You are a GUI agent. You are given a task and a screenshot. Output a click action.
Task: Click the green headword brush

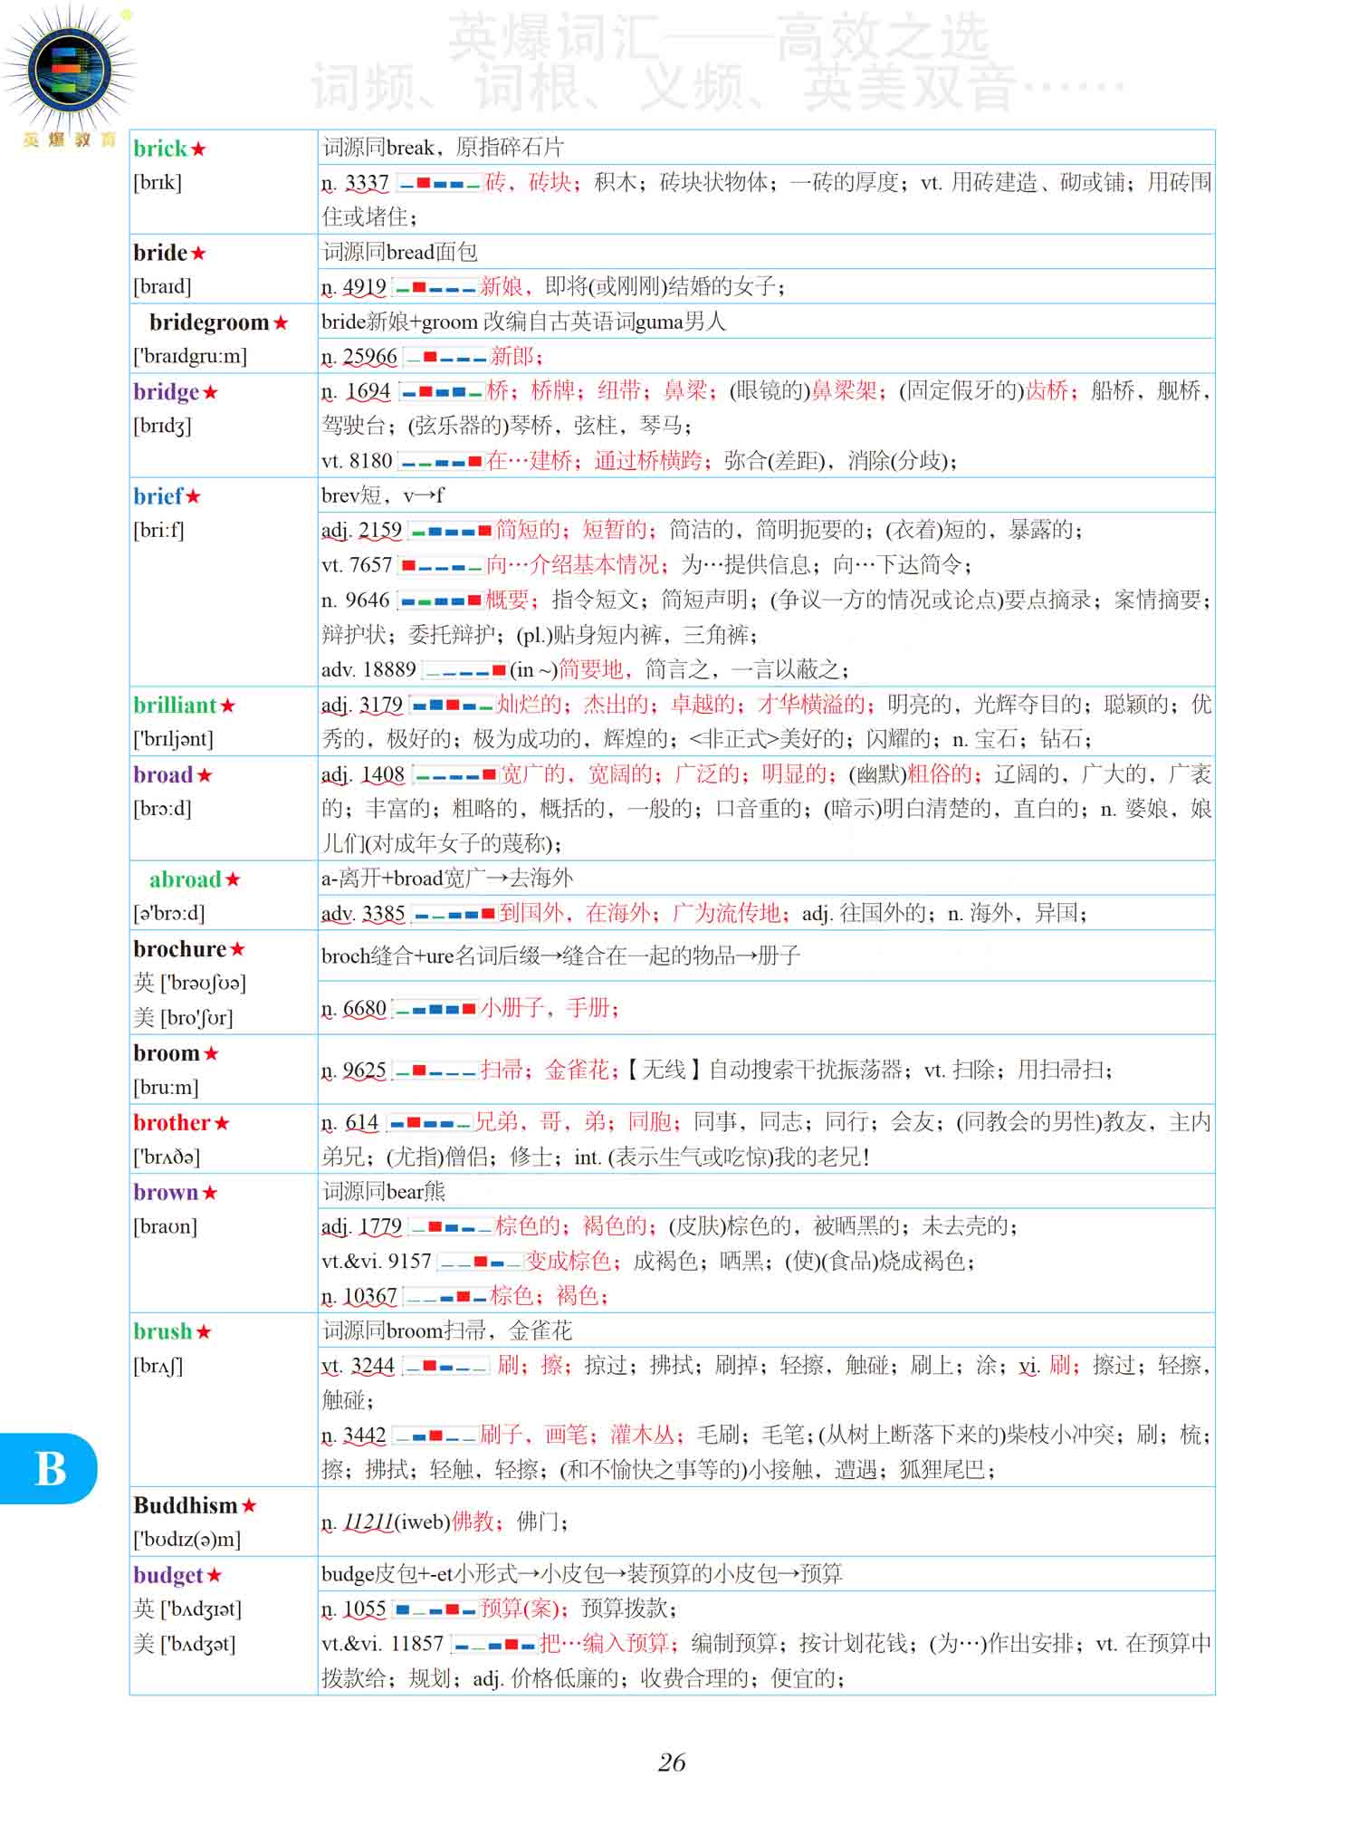[163, 1331]
